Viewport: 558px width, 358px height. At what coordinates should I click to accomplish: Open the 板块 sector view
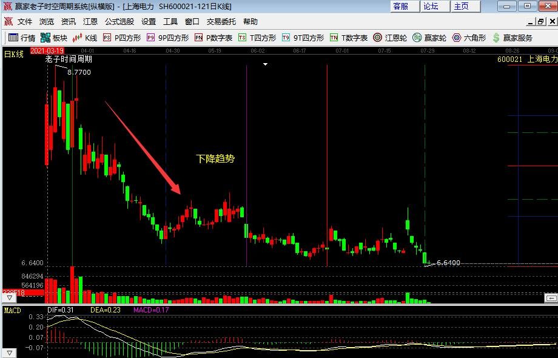(x=54, y=38)
